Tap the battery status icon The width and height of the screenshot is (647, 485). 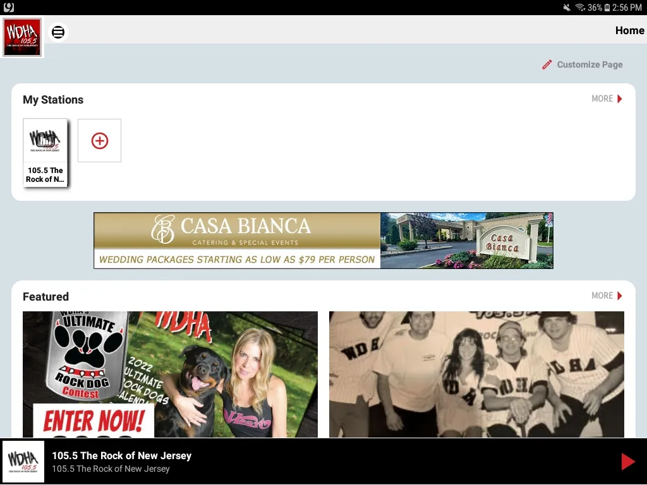pyautogui.click(x=607, y=8)
